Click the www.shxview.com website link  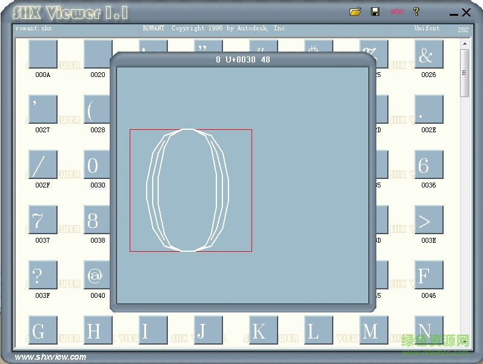[50, 357]
